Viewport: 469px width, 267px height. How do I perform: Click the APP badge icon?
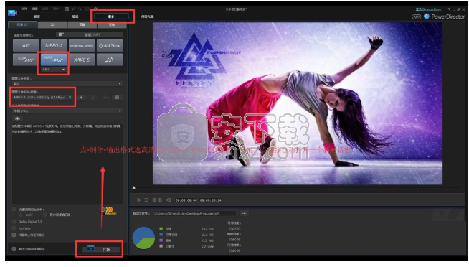pyautogui.click(x=416, y=17)
